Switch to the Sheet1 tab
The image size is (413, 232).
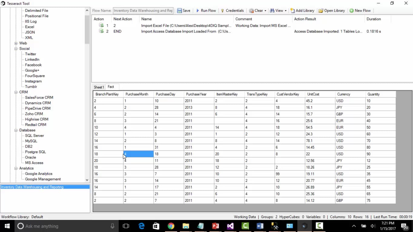(99, 87)
